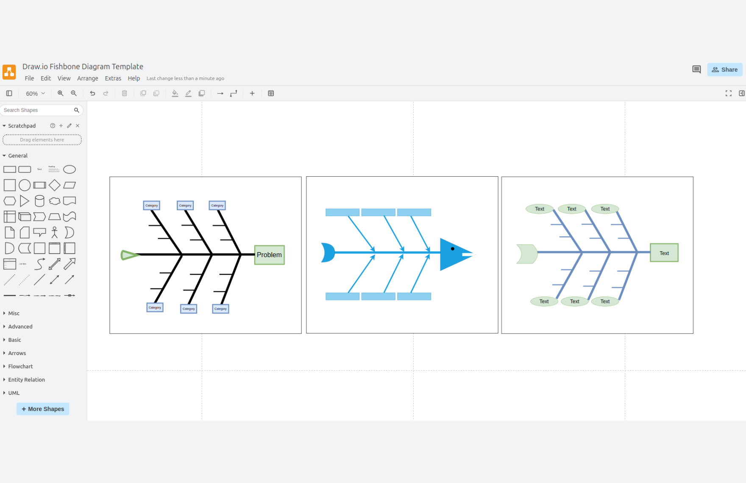Click the More Shapes button
Screen dimensions: 746x483
(43, 409)
